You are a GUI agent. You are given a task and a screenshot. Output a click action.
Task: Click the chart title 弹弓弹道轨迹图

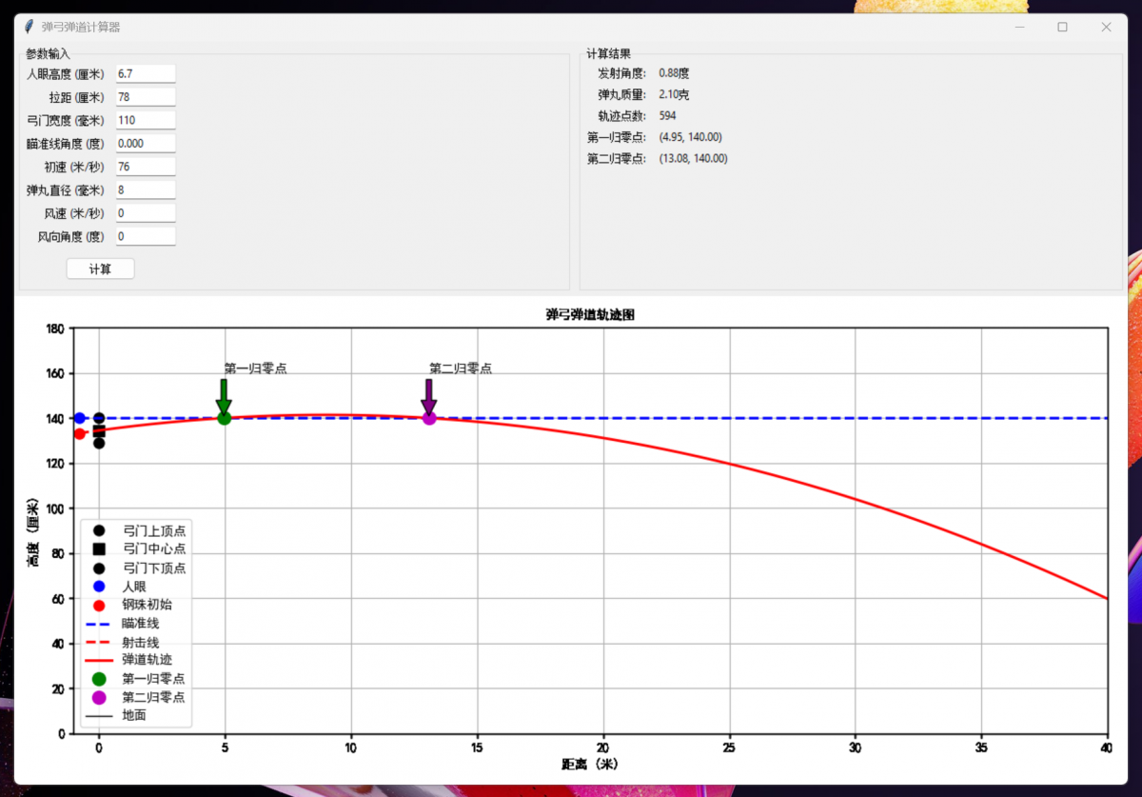click(590, 314)
